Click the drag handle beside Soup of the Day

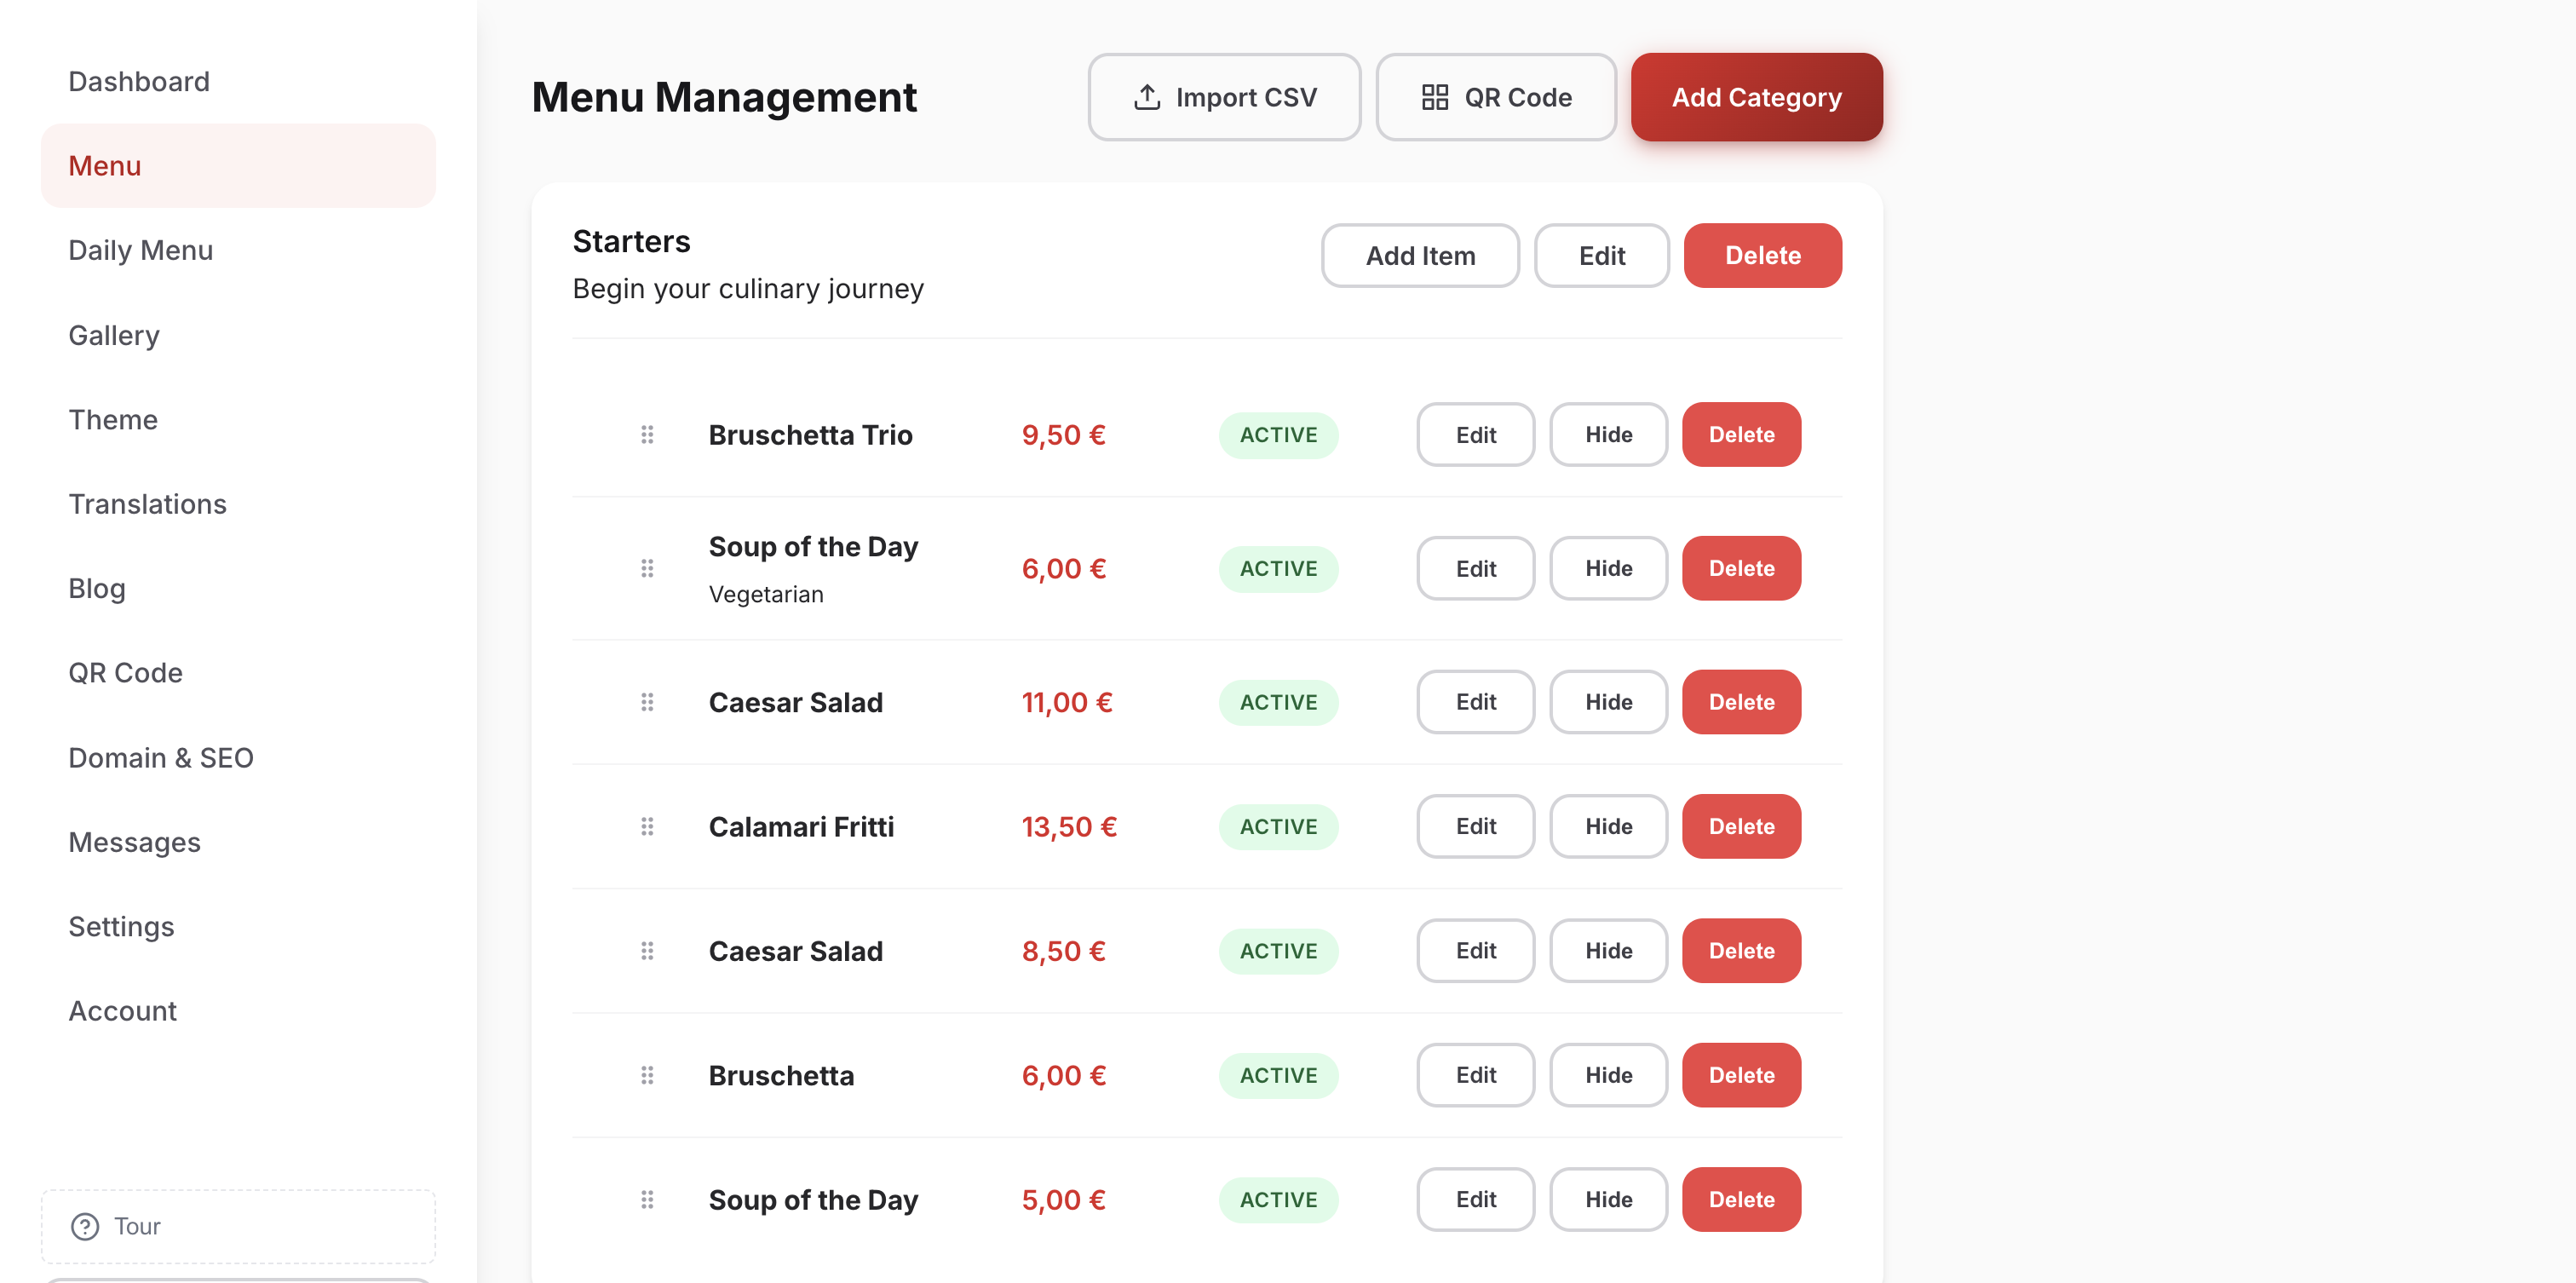(x=647, y=568)
